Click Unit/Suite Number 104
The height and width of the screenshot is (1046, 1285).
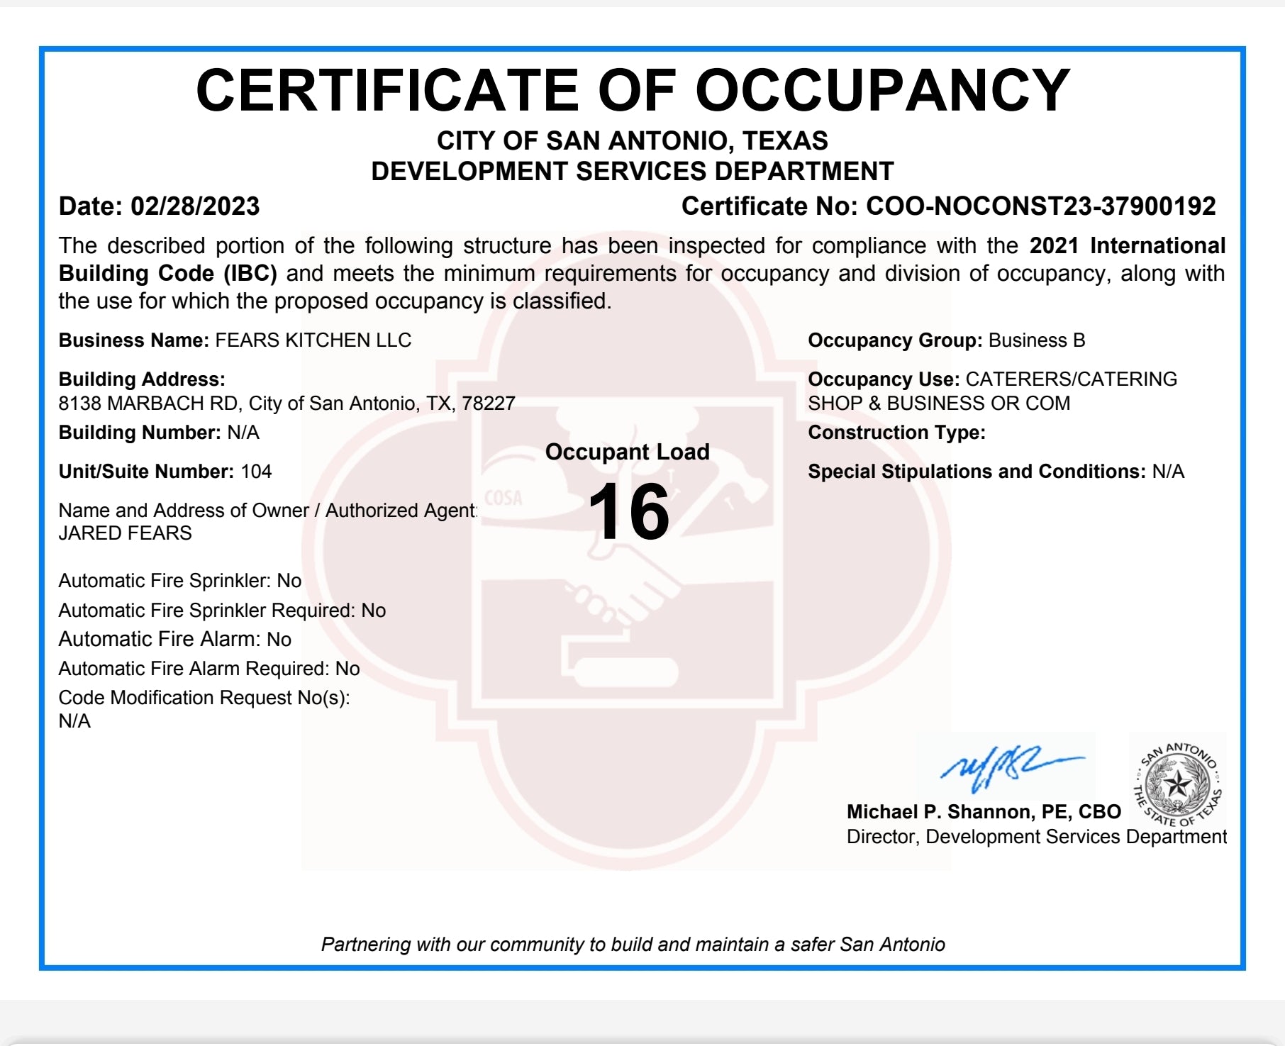pos(255,470)
